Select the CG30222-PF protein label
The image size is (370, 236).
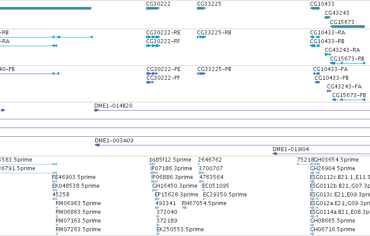(x=163, y=78)
